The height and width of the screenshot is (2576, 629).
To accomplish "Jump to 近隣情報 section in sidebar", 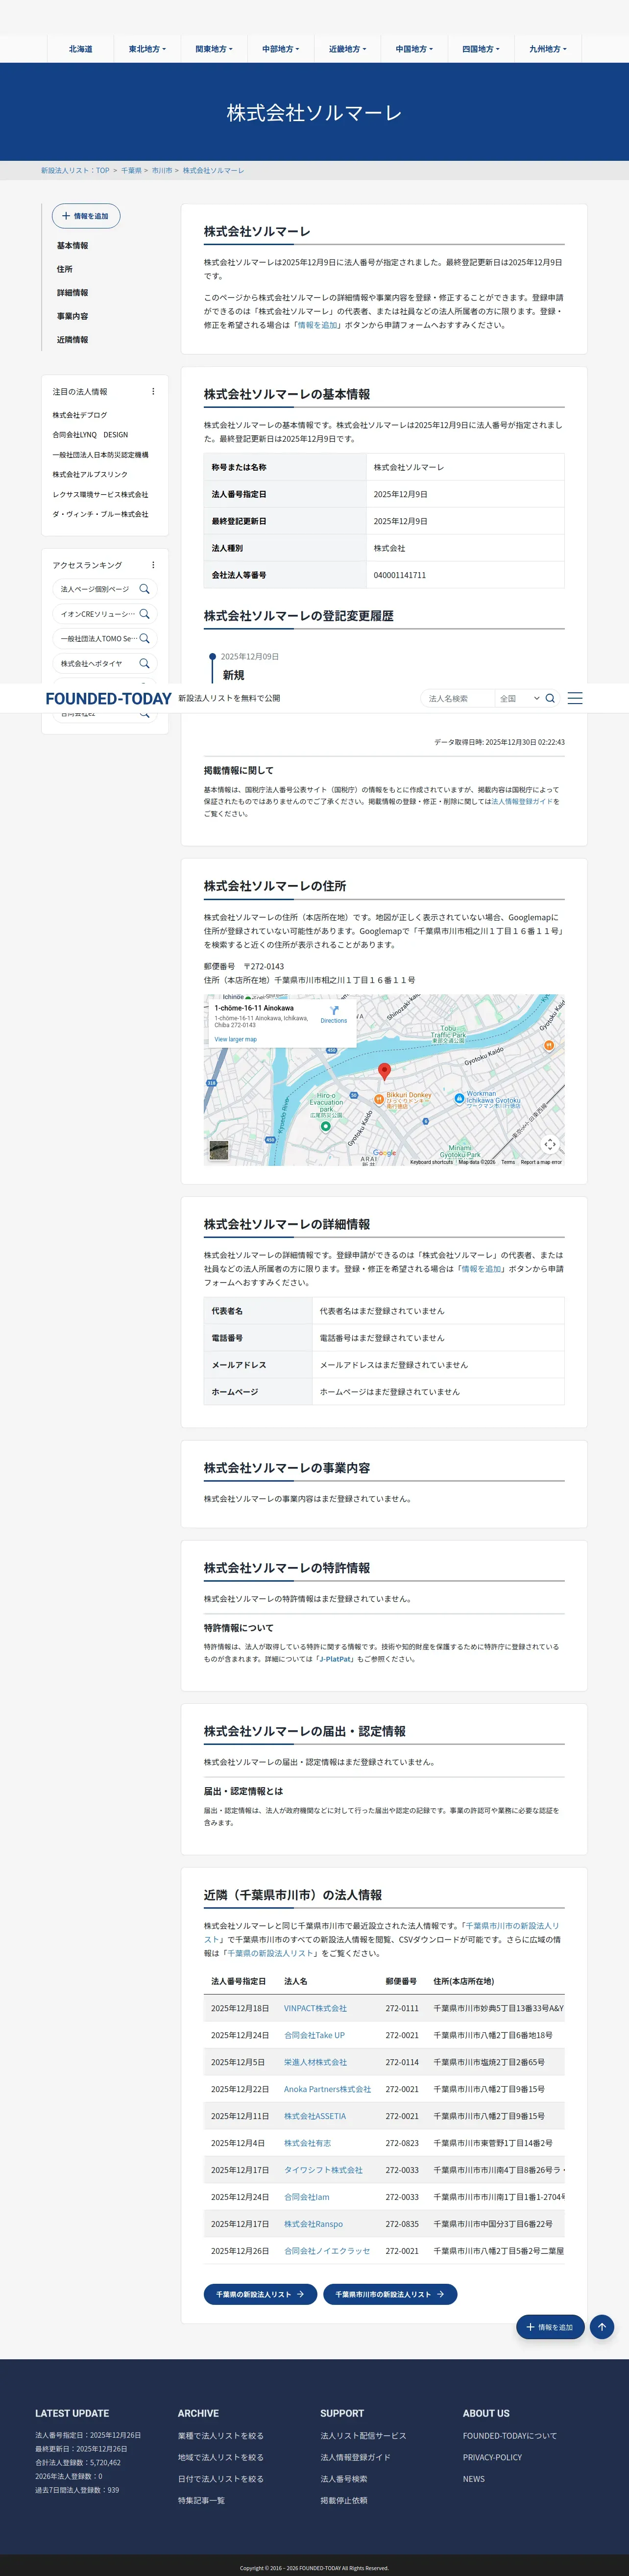I will coord(72,340).
